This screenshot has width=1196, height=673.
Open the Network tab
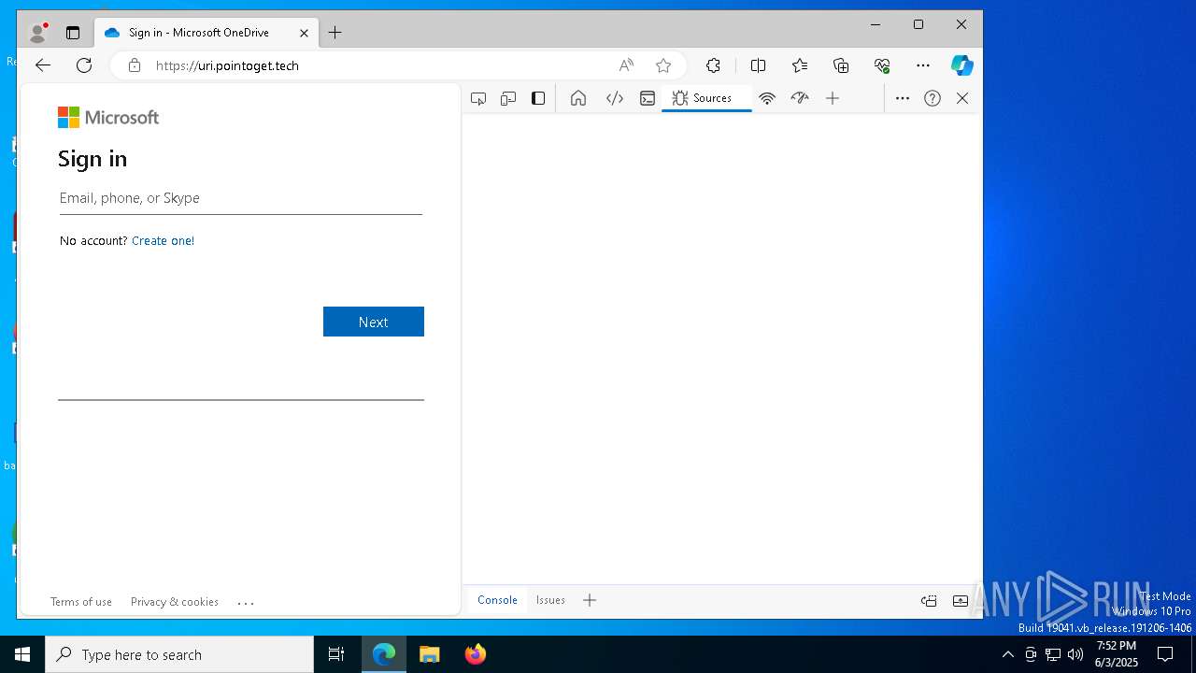[x=767, y=98]
